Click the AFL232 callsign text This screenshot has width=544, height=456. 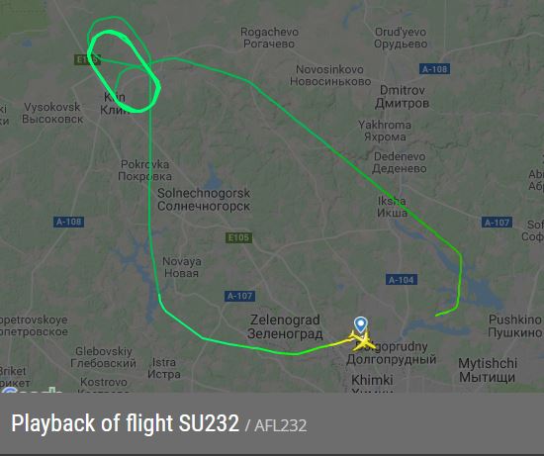280,425
